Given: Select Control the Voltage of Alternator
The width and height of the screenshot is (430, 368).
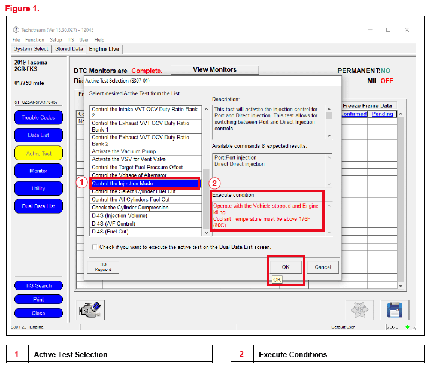Looking at the screenshot, I should (146, 175).
